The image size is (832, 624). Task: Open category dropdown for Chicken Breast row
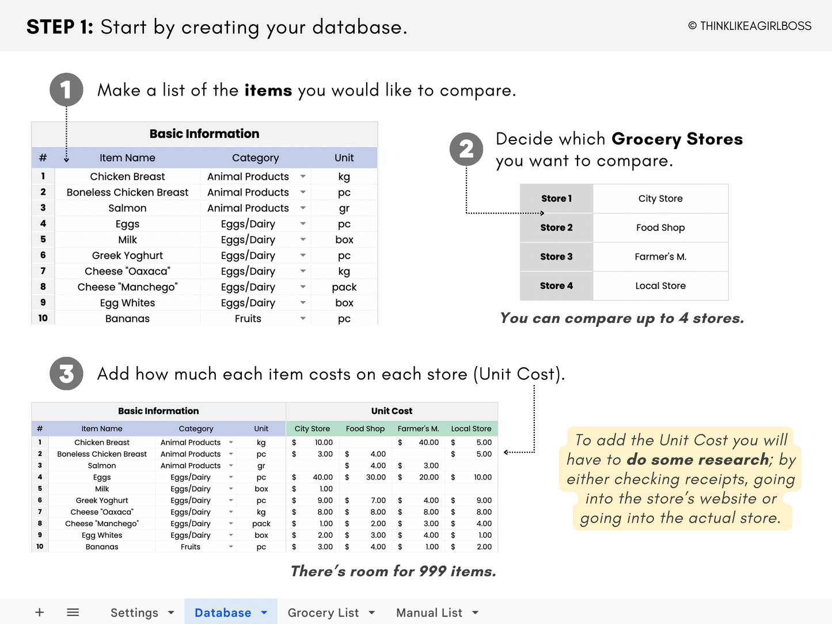pos(303,177)
